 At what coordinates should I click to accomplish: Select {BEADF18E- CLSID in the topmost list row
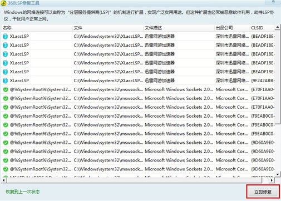point(262,36)
